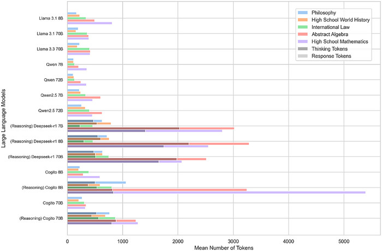Click the Mean Number of Tokens axis title

[x=223, y=247]
